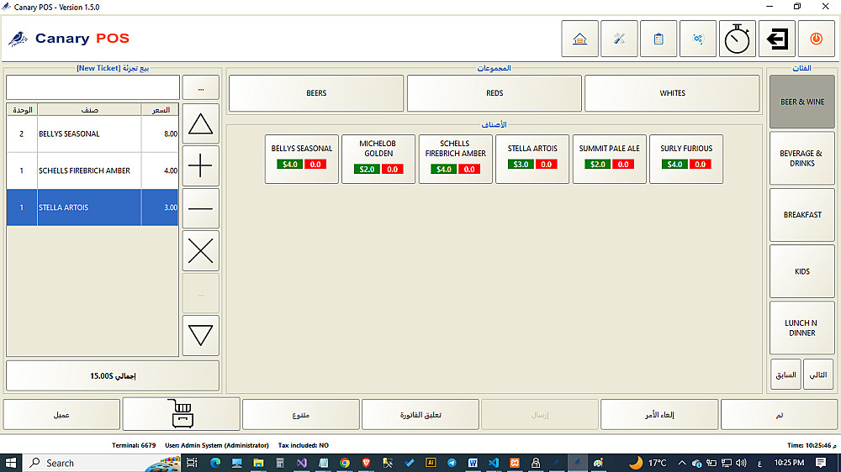
Task: Open Telegram from the taskbar
Action: tap(452, 463)
